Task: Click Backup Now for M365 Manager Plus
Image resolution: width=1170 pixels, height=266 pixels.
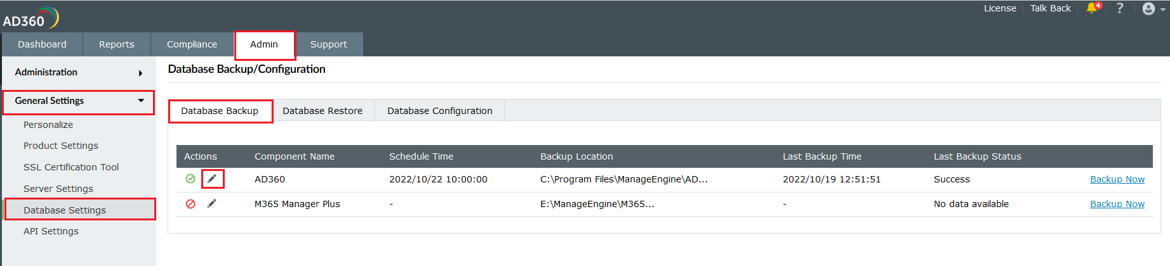Action: (1117, 204)
